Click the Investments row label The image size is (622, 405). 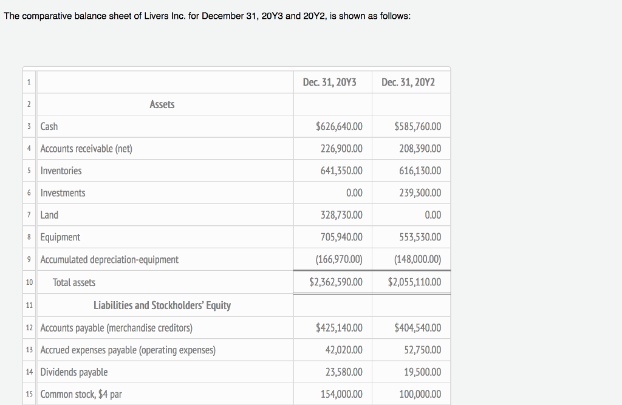63,192
